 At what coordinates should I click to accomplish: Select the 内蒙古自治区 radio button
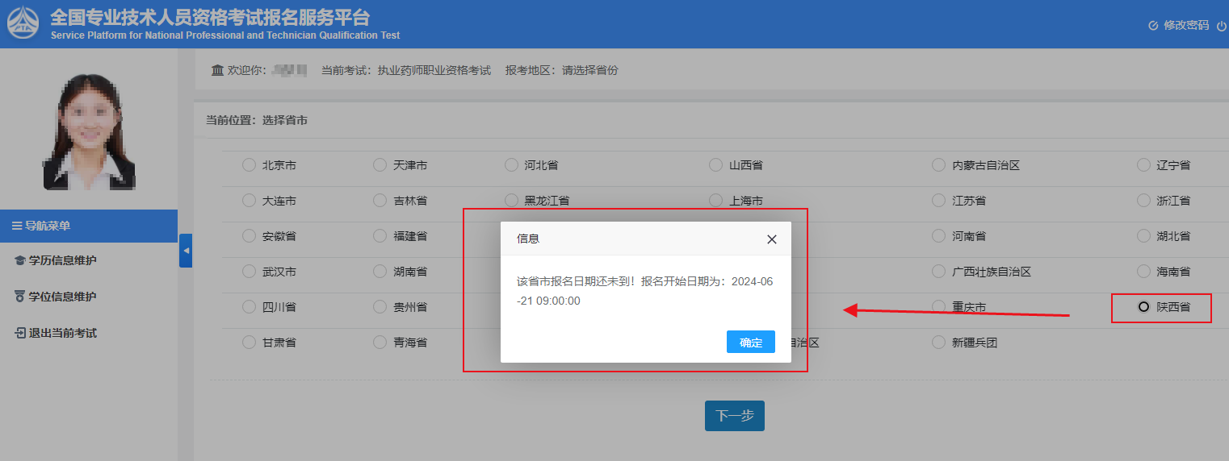coord(938,165)
